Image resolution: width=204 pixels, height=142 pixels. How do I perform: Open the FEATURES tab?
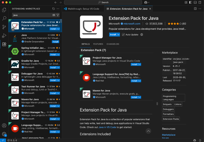(x=98, y=44)
